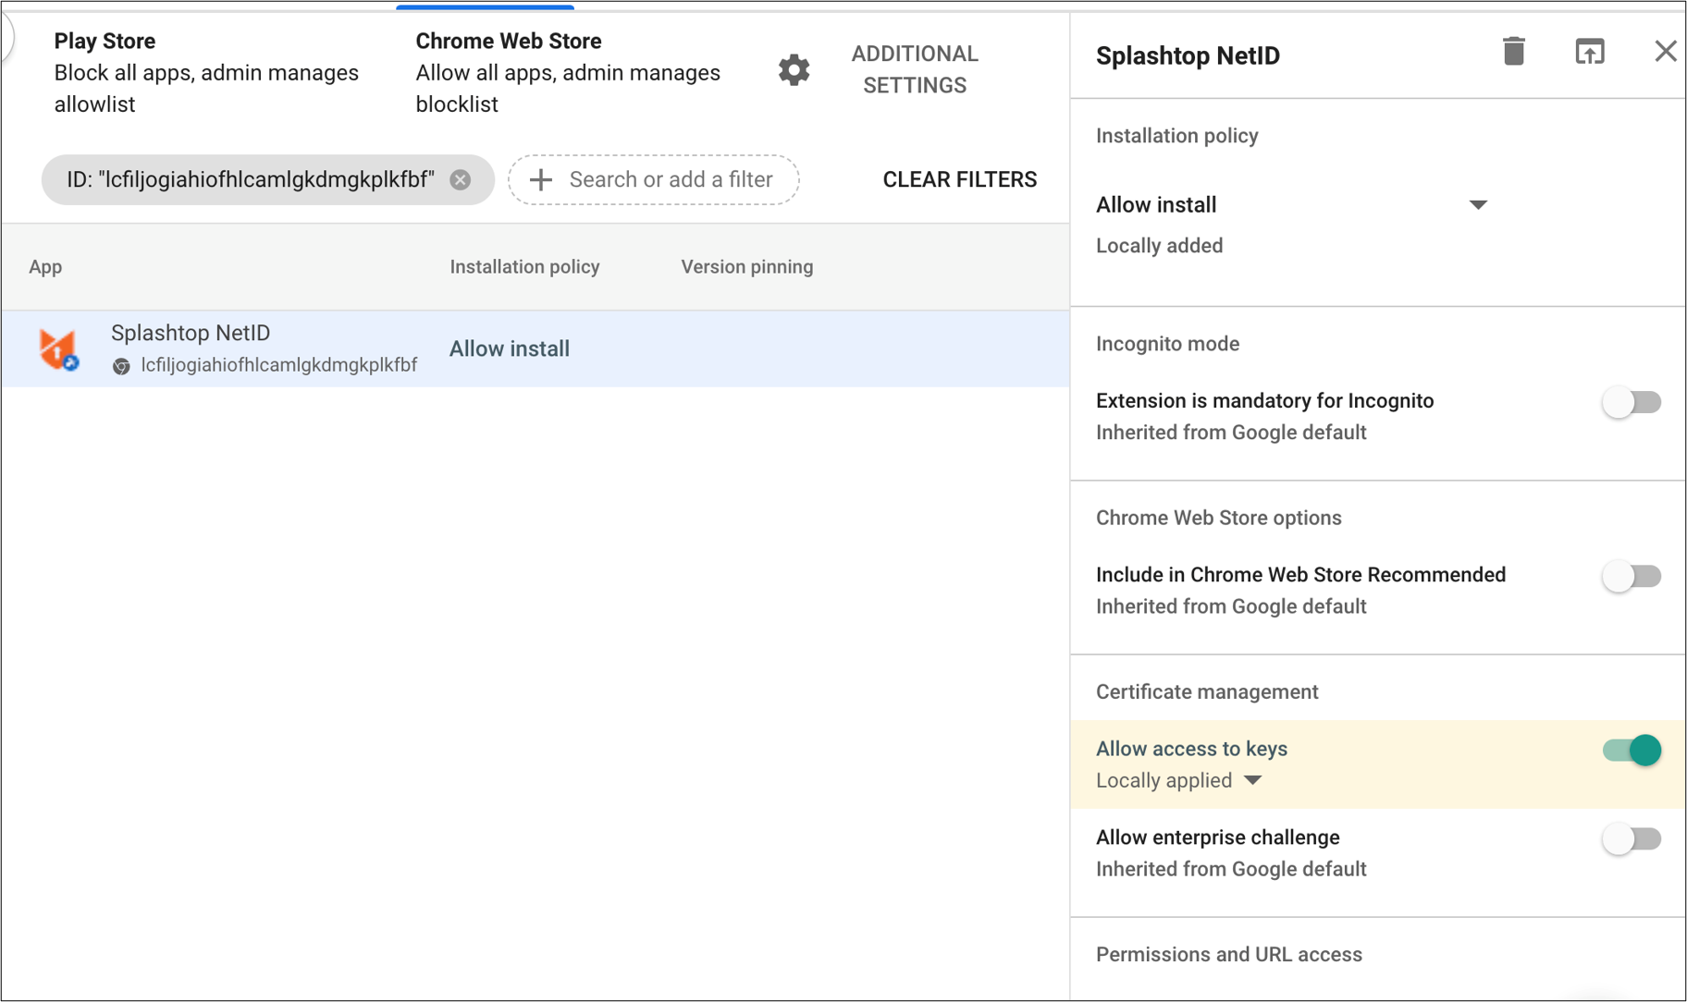This screenshot has height=1002, width=1687.
Task: Open the Allow install policy dropdown
Action: pos(1291,205)
